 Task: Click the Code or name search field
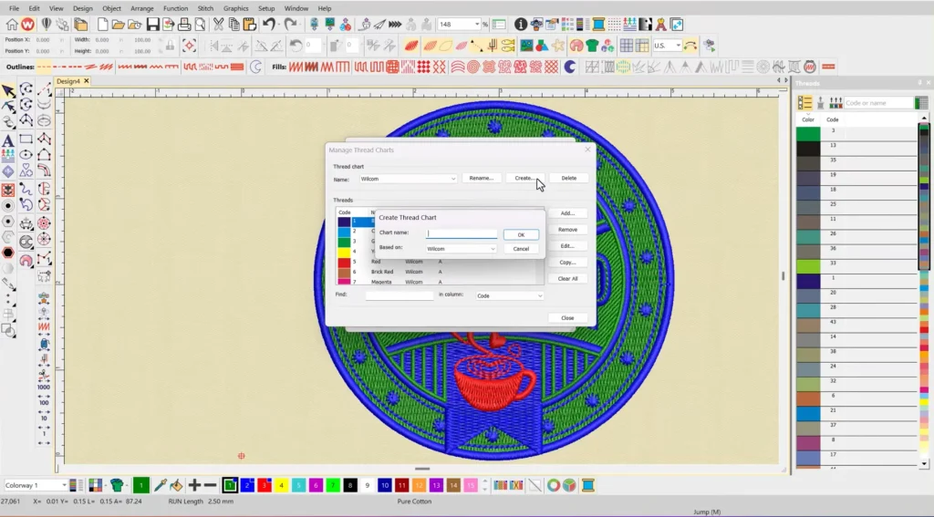[878, 102]
